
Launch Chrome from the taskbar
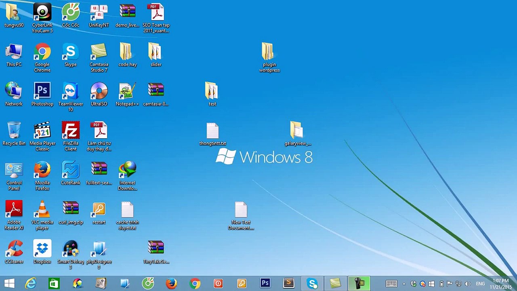(x=195, y=283)
